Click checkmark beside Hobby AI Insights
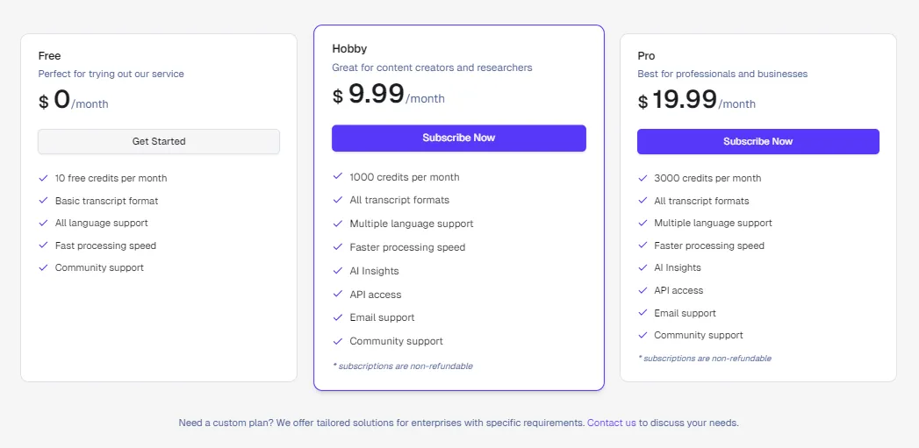 click(337, 271)
